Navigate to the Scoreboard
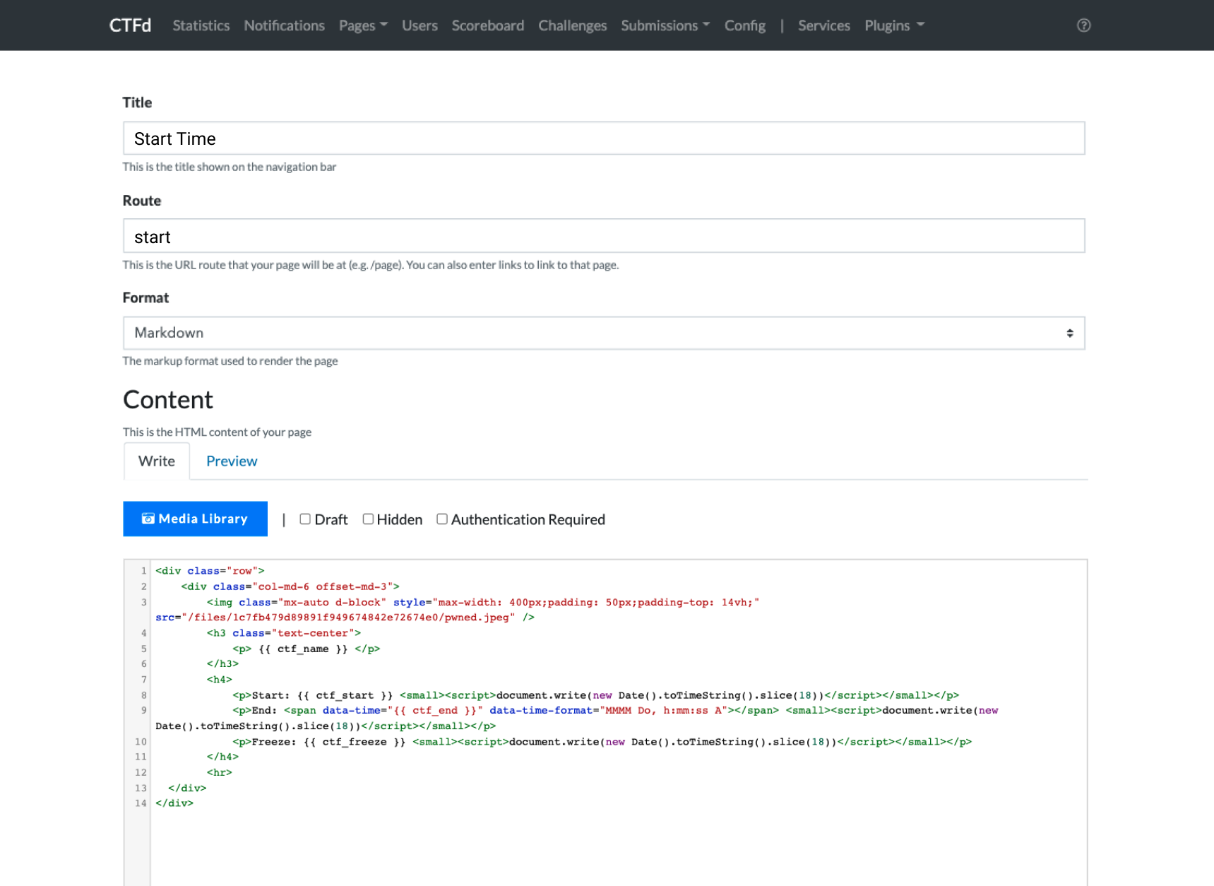 click(x=487, y=25)
